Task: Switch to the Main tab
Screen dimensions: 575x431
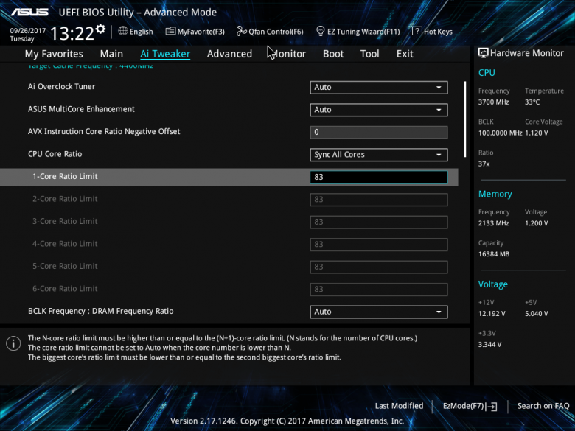Action: point(111,54)
